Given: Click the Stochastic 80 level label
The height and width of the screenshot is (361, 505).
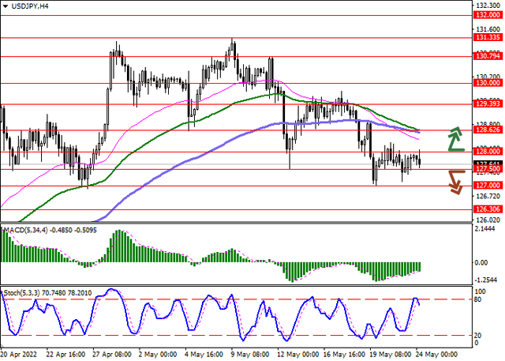Looking at the screenshot, I should (478, 300).
